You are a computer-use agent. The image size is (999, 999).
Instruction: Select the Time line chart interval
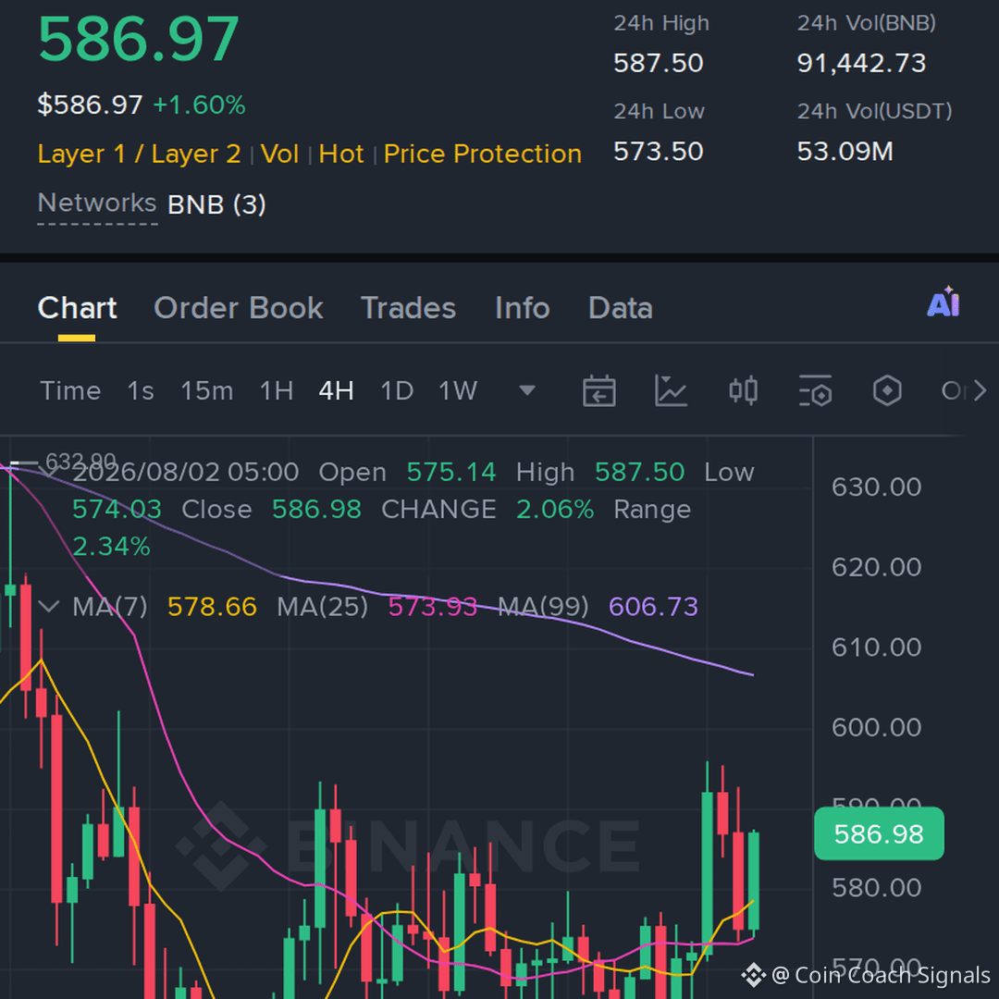point(70,390)
